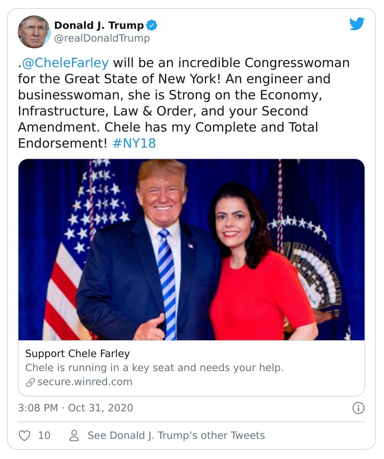Visit the secure.winred.com link
The height and width of the screenshot is (459, 384).
(x=84, y=382)
